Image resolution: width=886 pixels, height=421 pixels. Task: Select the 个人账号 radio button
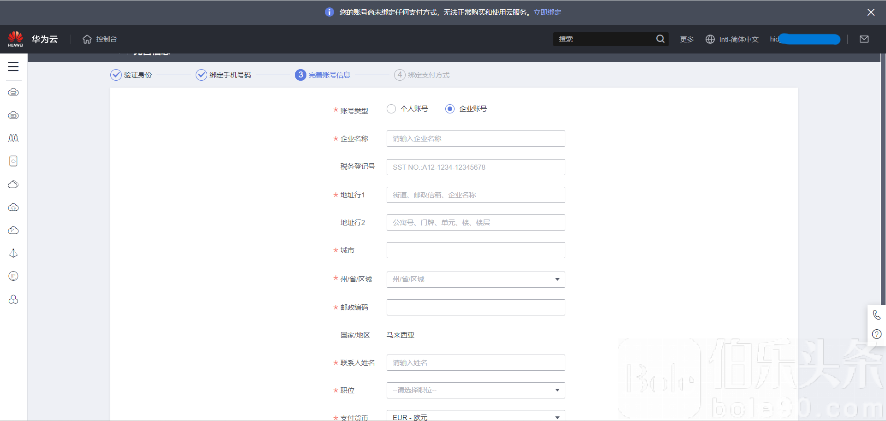(x=391, y=109)
